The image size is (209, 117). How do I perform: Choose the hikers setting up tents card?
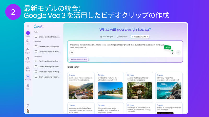pyautogui.click(x=110, y=108)
